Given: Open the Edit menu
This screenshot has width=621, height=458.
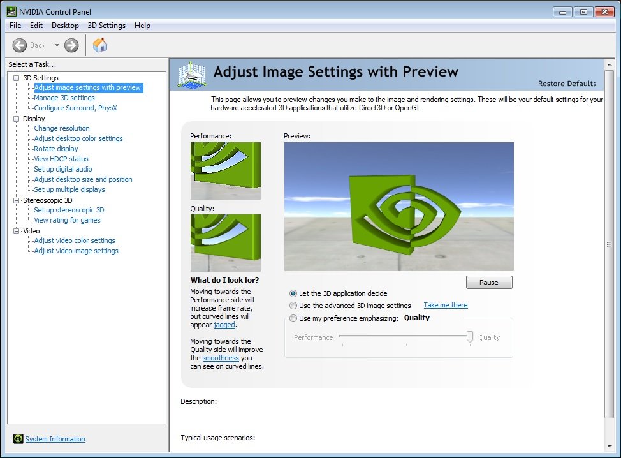Looking at the screenshot, I should pos(36,26).
